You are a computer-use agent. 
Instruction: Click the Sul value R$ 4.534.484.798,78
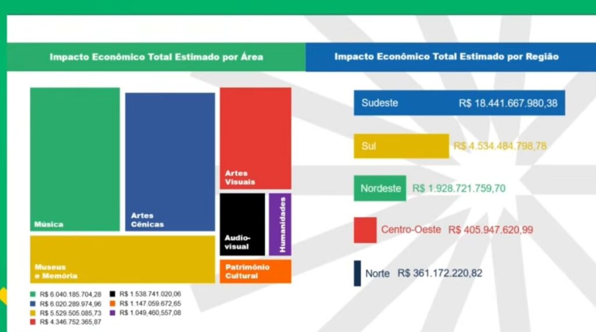tap(500, 146)
